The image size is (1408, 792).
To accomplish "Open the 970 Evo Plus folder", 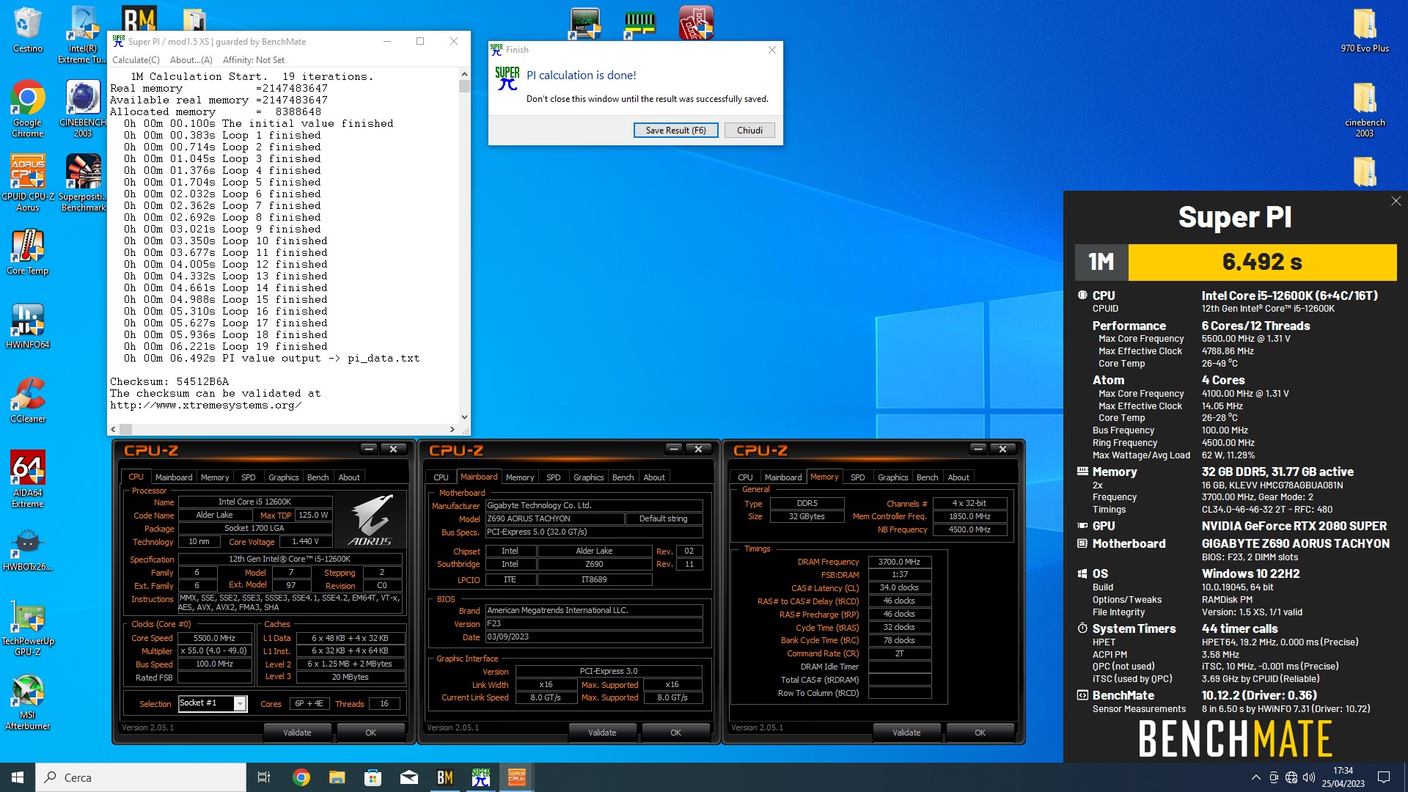I will (x=1365, y=29).
